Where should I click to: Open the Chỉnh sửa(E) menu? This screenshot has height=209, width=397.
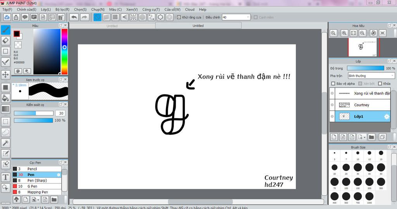coord(27,9)
